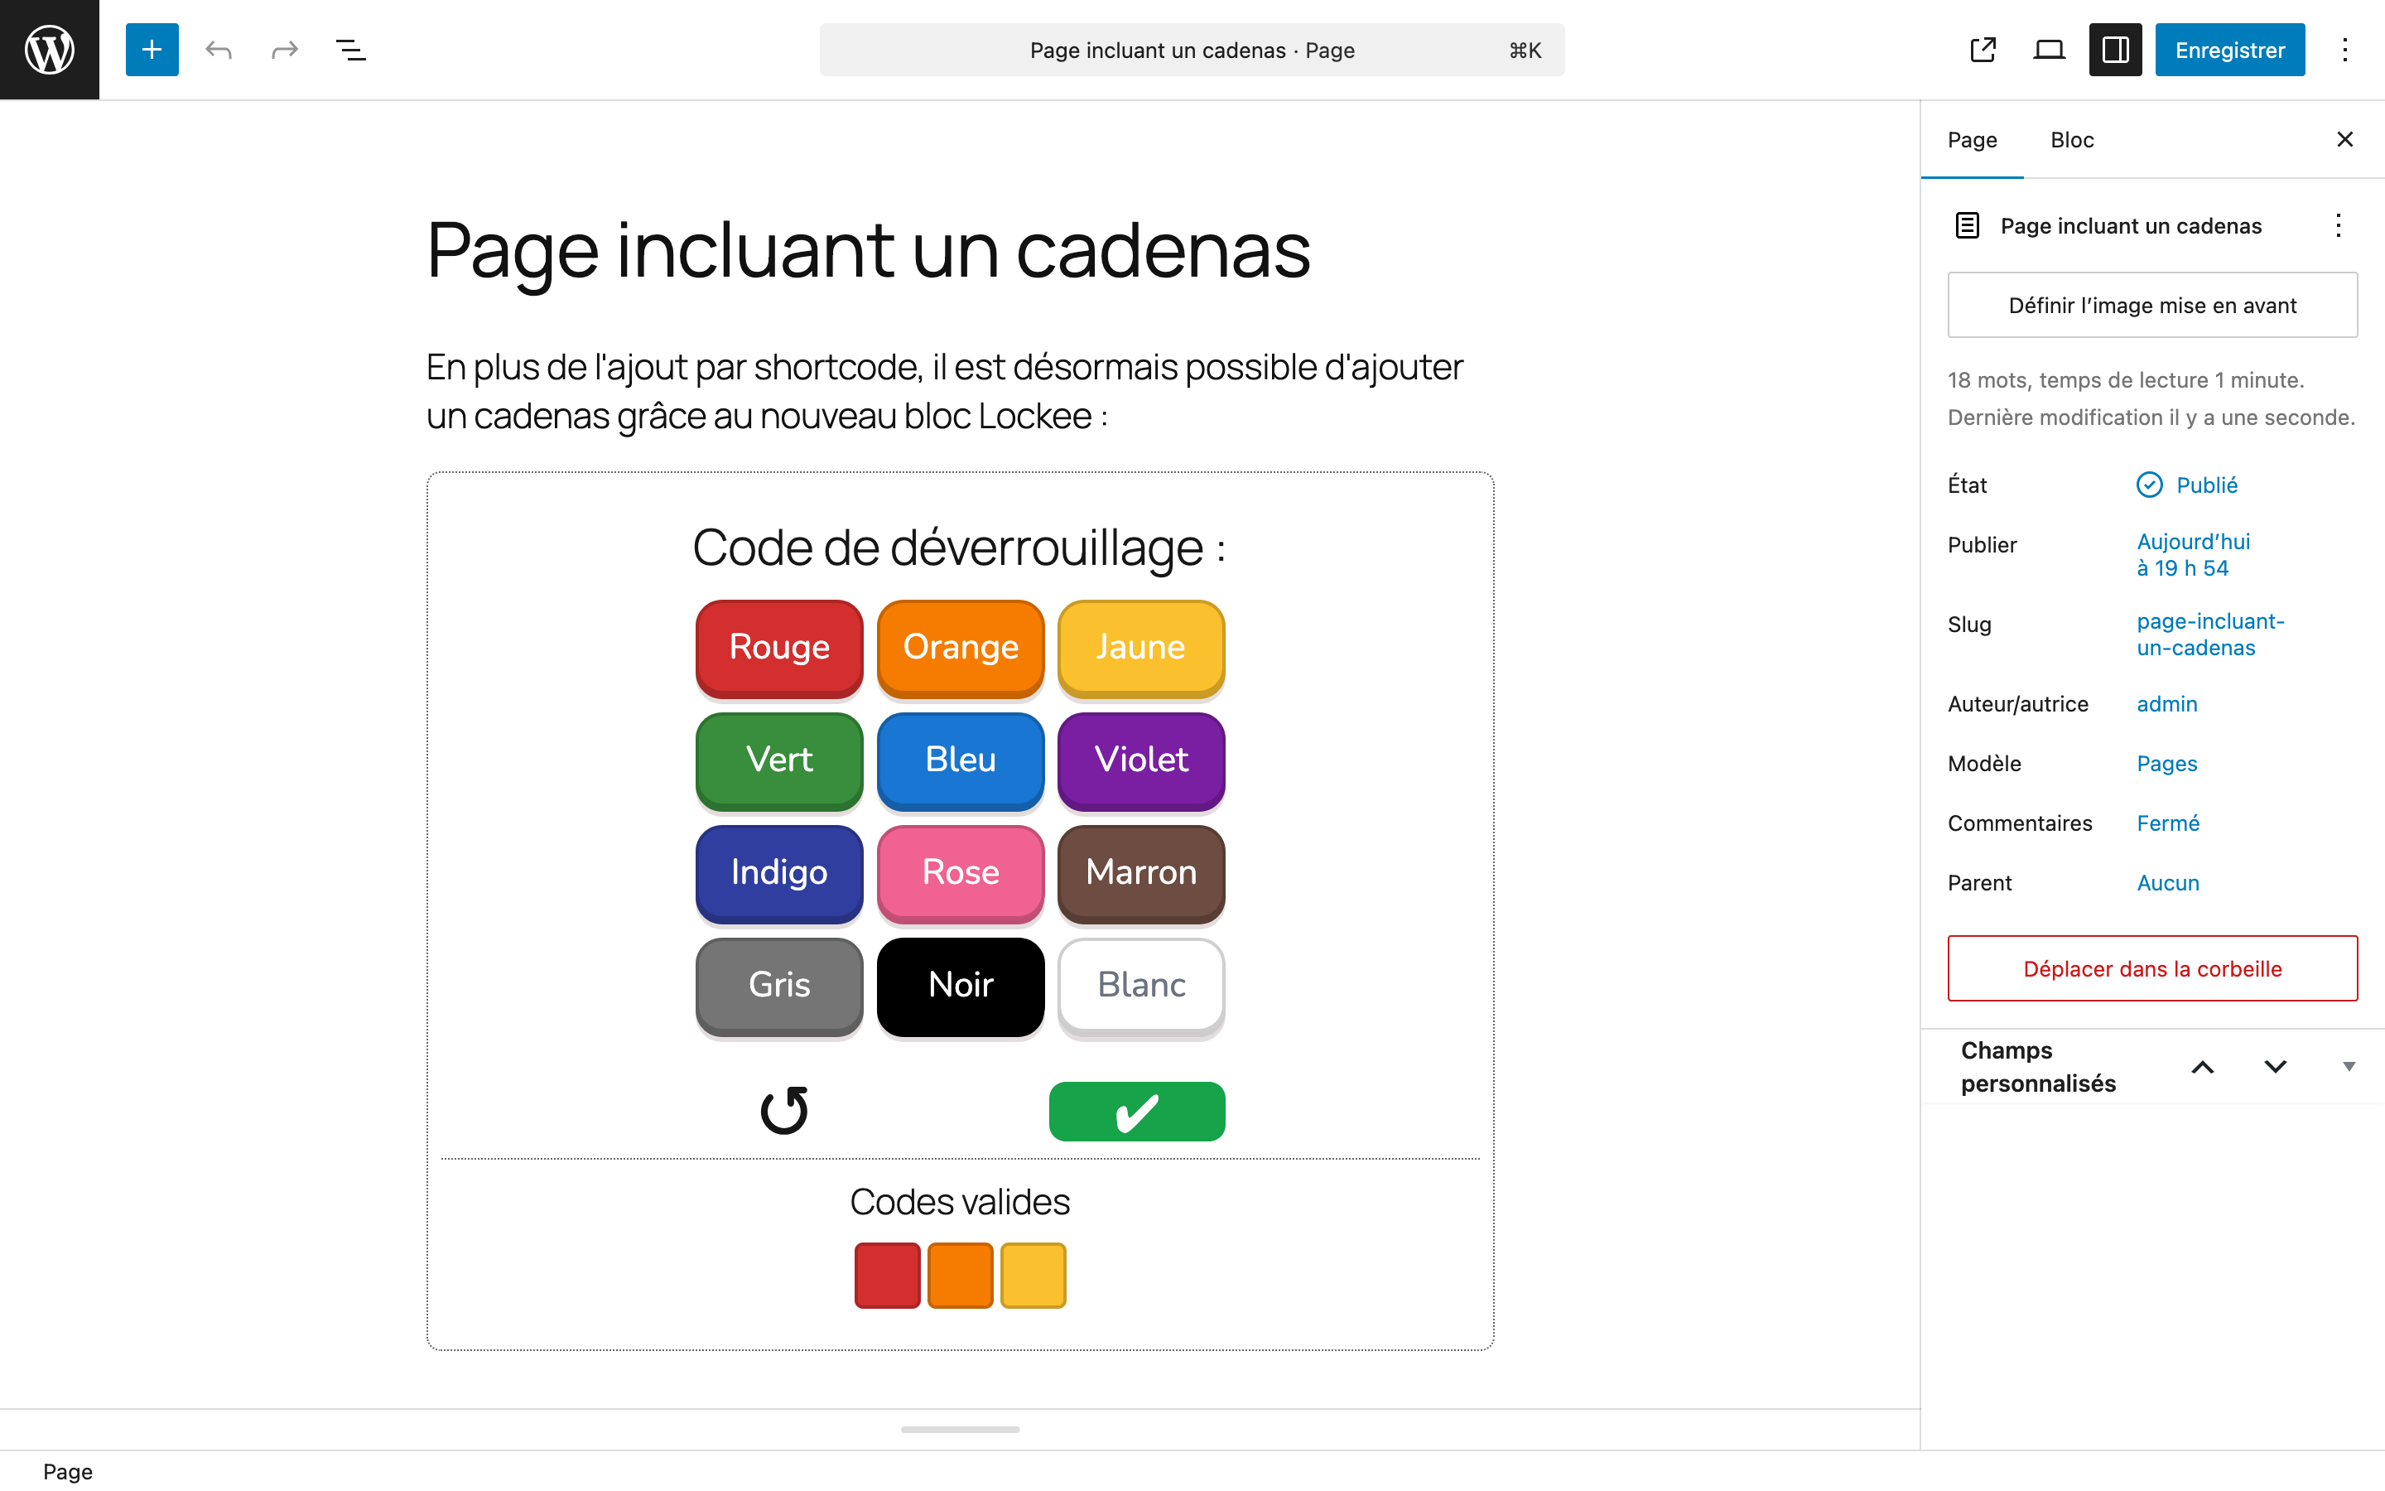Undo the last change
The height and width of the screenshot is (1491, 2385).
point(219,50)
